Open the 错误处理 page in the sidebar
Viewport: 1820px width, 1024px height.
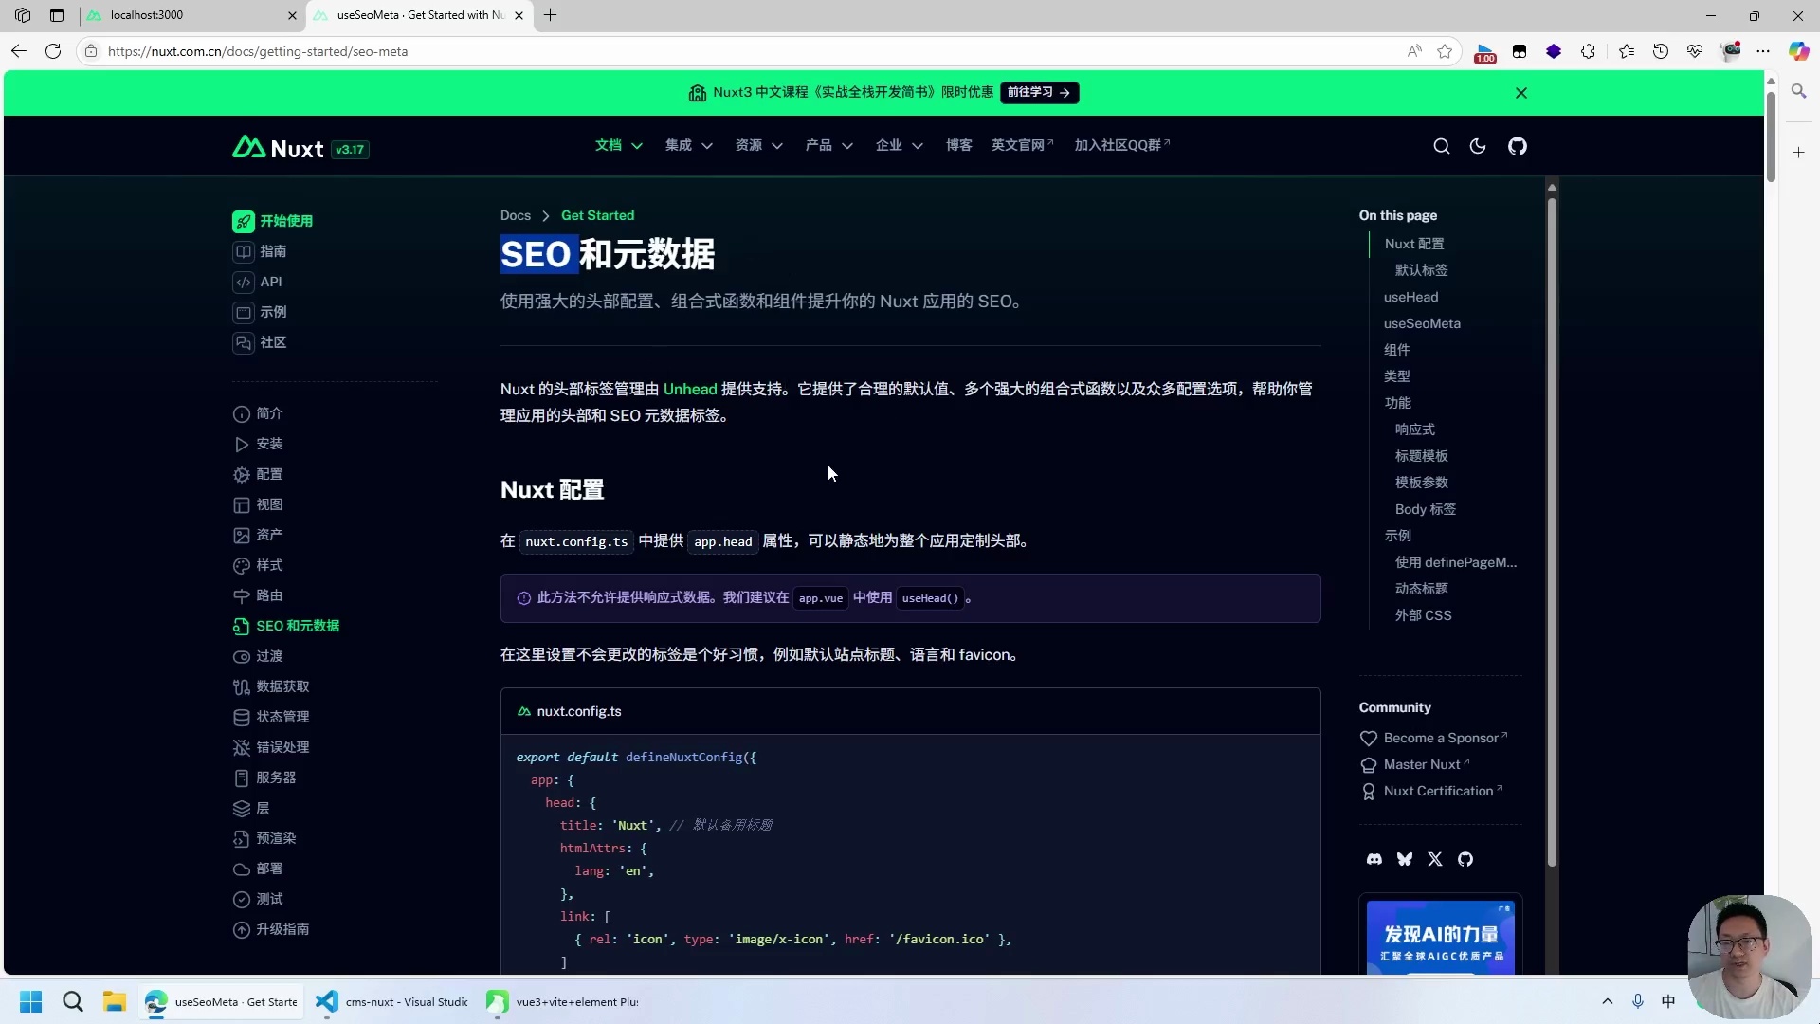pyautogui.click(x=271, y=747)
